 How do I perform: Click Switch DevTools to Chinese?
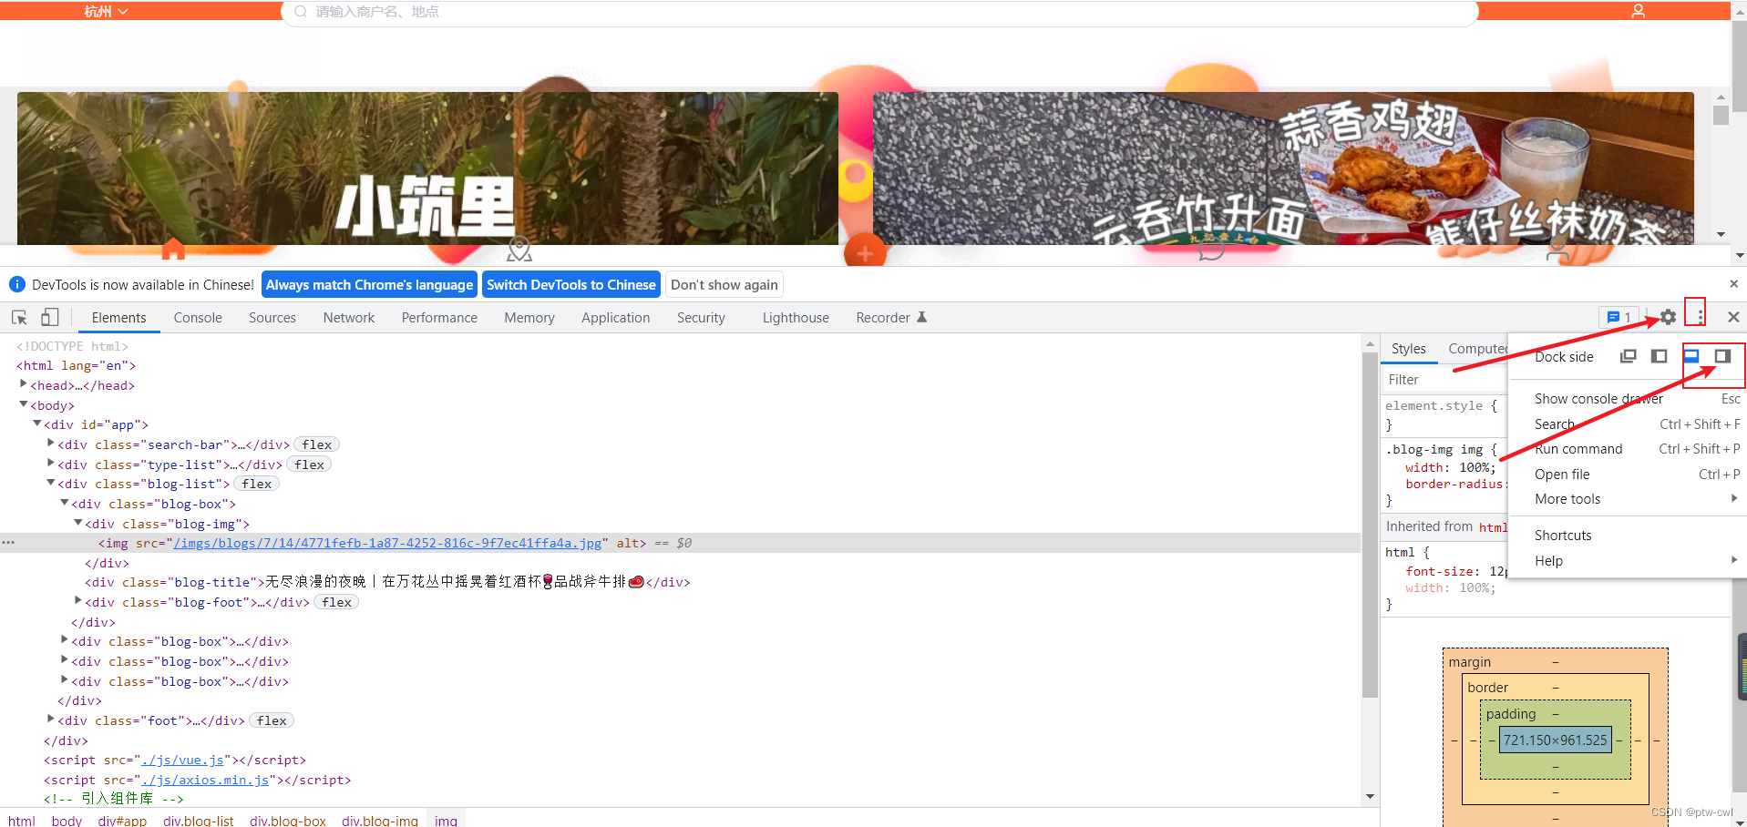[571, 285]
